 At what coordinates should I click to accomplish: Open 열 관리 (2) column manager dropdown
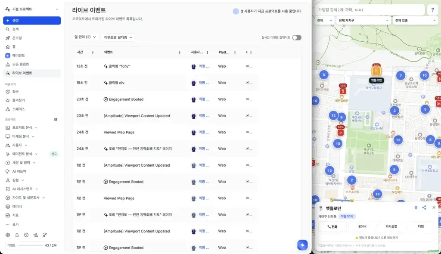[x=85, y=37]
